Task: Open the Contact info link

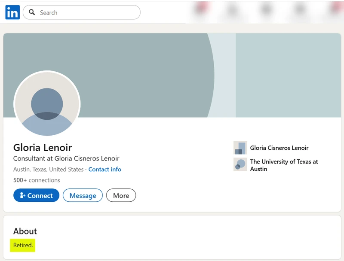Action: pyautogui.click(x=105, y=169)
